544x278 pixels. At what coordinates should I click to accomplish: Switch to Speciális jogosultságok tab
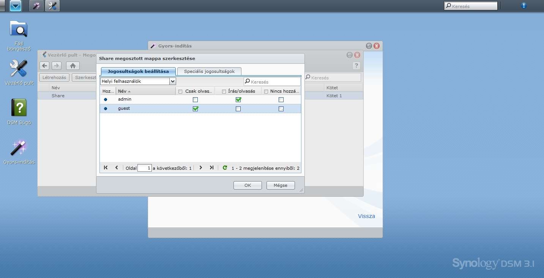[x=209, y=71]
